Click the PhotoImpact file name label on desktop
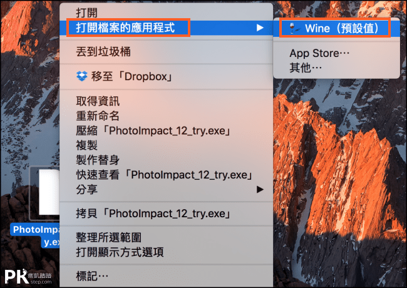 point(35,235)
